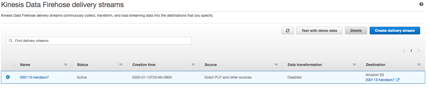Go to previous page arrow

pyautogui.click(x=404, y=51)
